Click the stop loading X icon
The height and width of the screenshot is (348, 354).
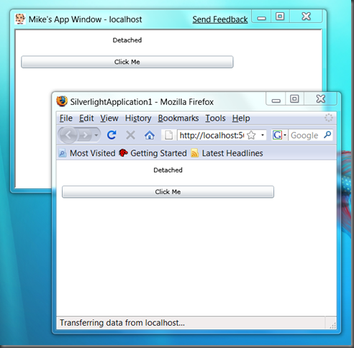tap(130, 135)
